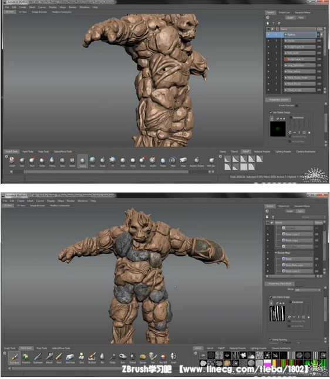330x379 pixels.
Task: Select Fill sculpt tool in upper window
Action: click(113, 161)
